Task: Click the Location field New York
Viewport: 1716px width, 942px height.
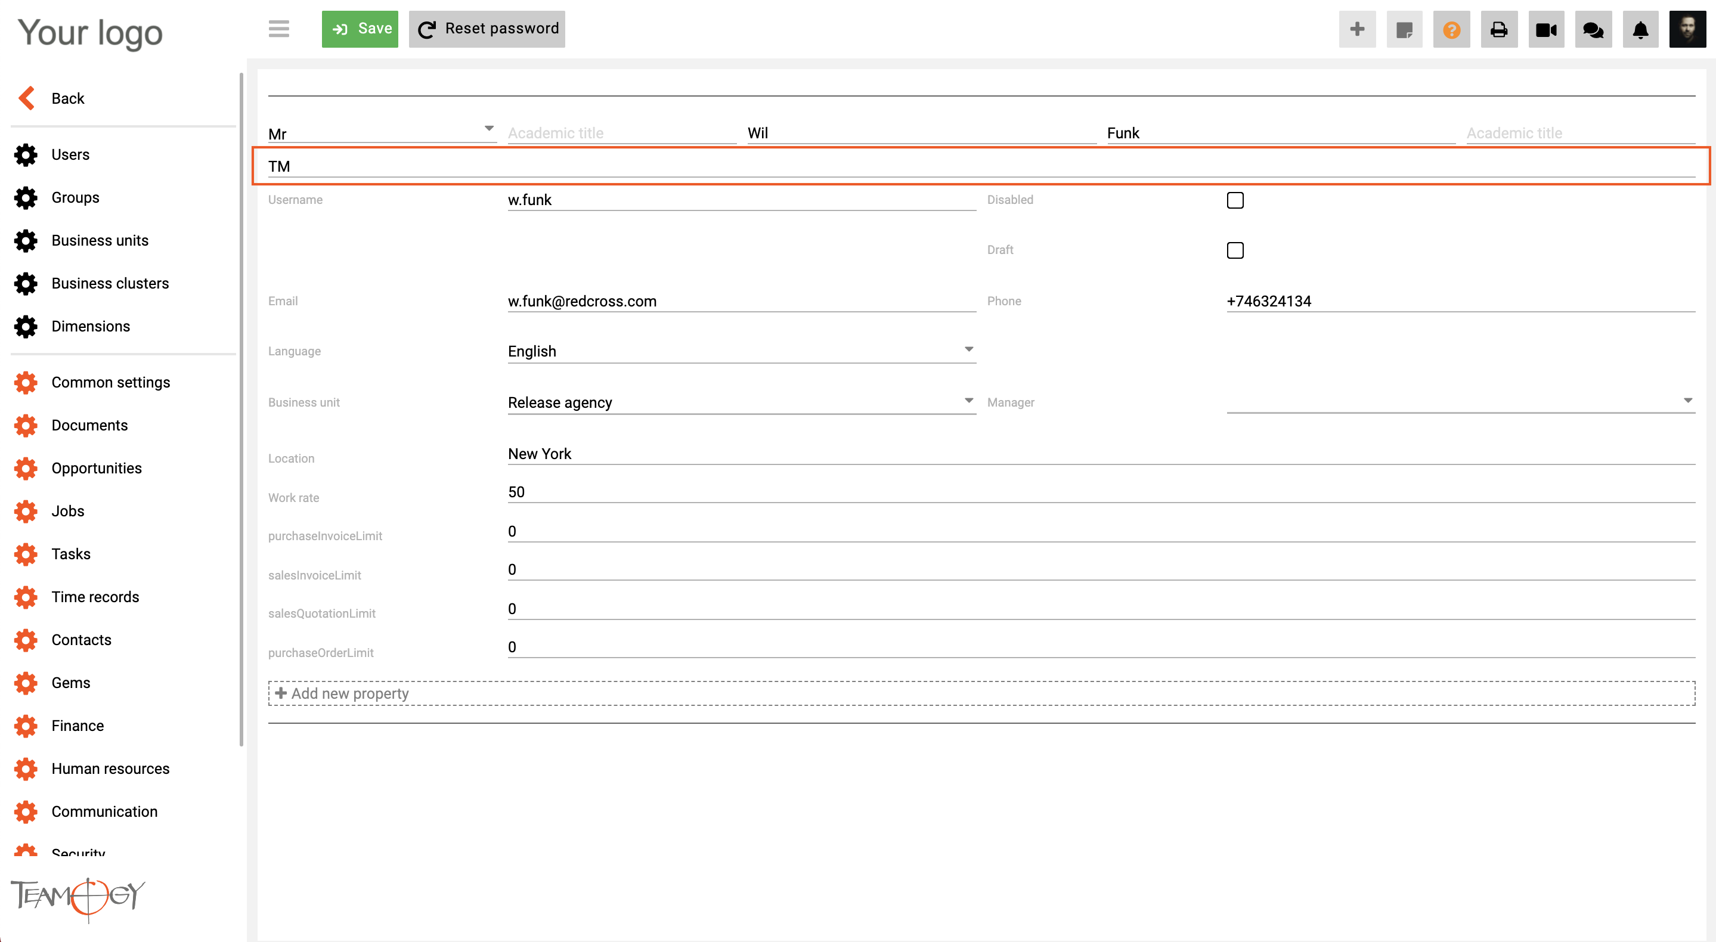Action: pos(1101,454)
